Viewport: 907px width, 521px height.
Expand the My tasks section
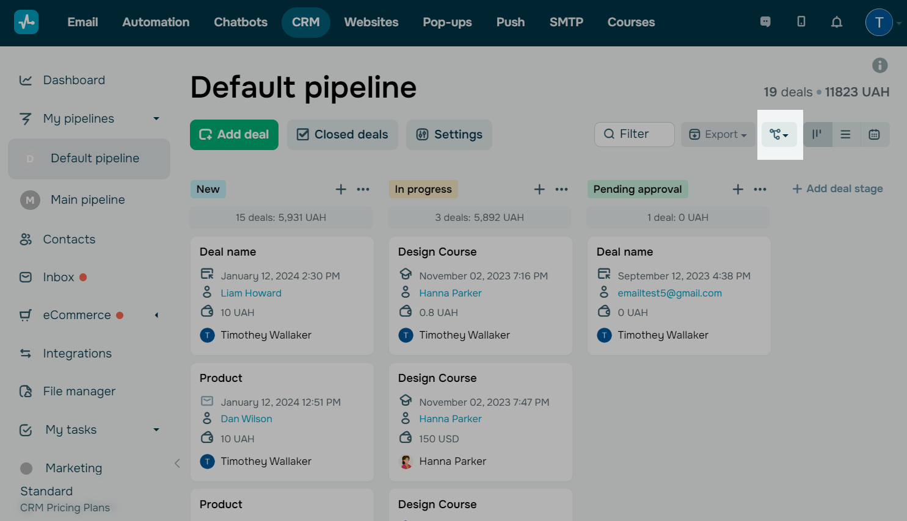(x=156, y=429)
